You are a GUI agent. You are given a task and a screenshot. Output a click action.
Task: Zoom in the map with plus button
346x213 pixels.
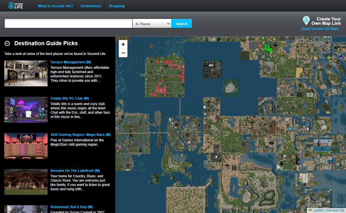click(123, 44)
